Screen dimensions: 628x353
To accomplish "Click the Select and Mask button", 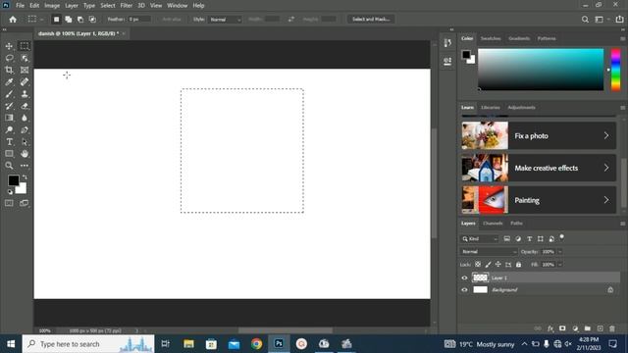I will click(371, 20).
